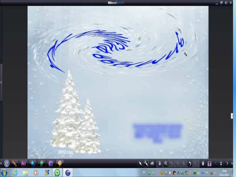Click the tray flag Action Center icon
Image resolution: width=236 pixels, height=177 pixels.
(x=207, y=173)
